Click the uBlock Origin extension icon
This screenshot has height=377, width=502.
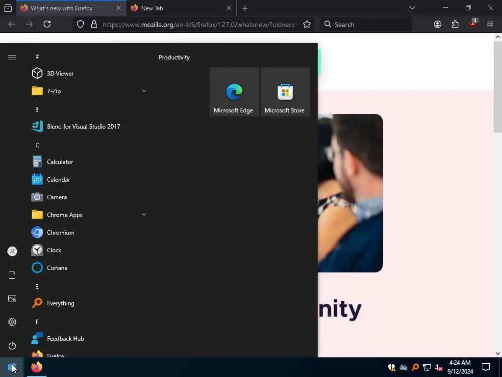point(473,25)
